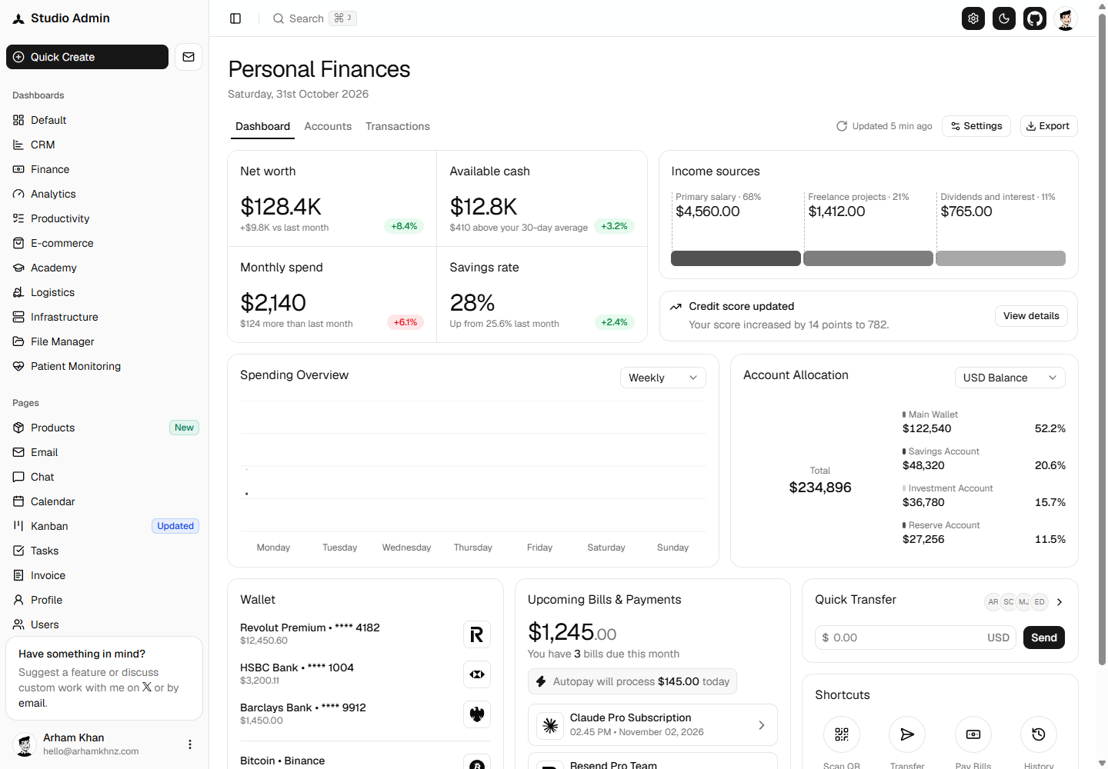1108x769 pixels.
Task: Expand the Claude Pro Subscription bill row
Action: (x=652, y=724)
